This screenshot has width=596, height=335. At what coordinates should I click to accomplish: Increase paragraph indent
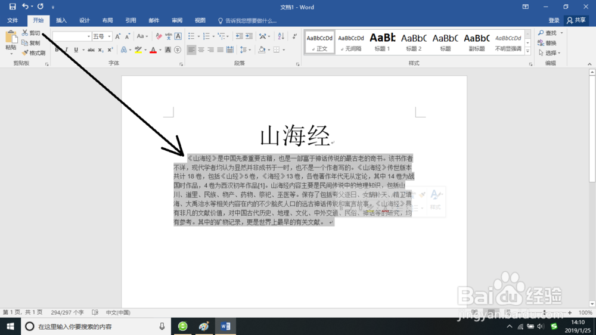click(x=249, y=36)
